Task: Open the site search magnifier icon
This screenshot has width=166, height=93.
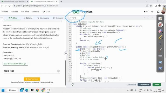Action: 152,12
